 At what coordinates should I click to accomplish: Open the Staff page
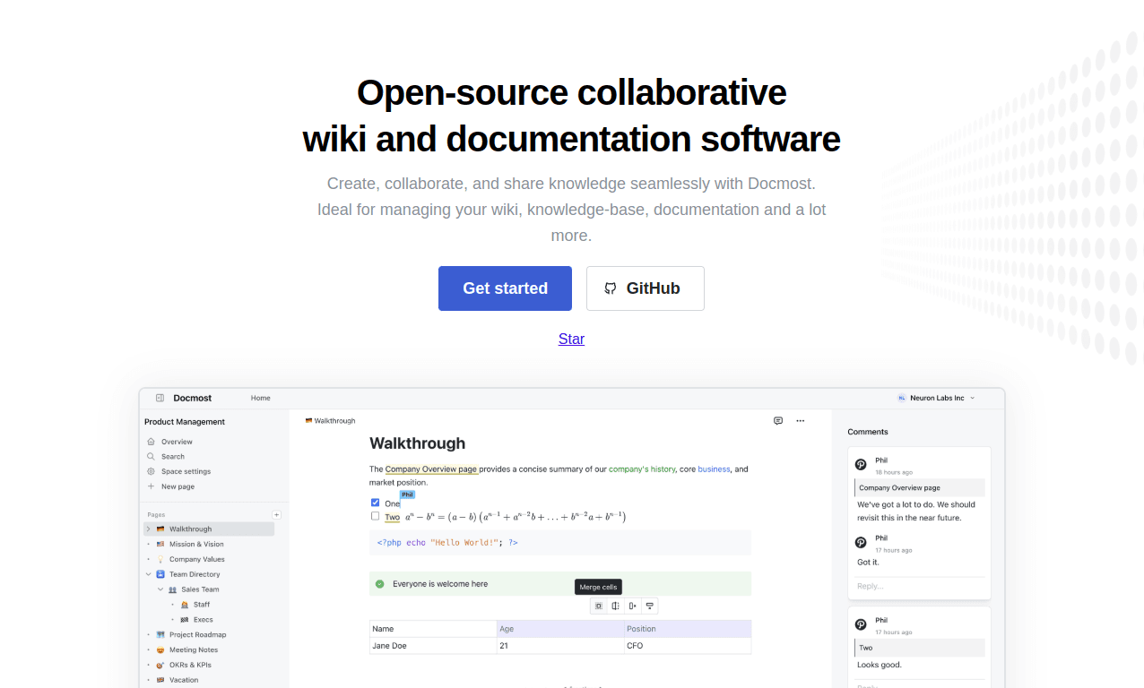coord(202,605)
